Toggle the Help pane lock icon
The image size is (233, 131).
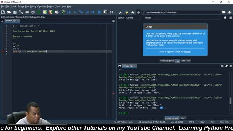point(225,18)
